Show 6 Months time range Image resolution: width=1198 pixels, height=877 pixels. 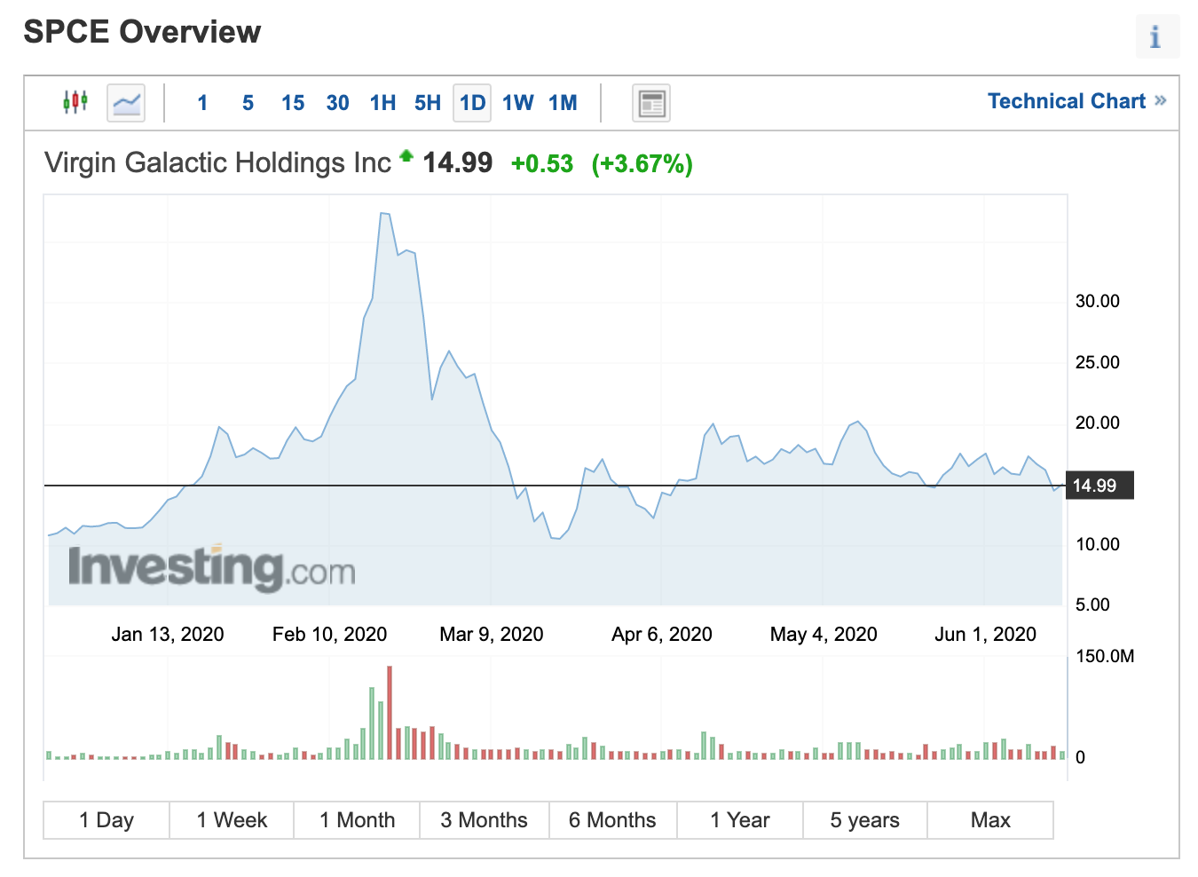point(612,820)
